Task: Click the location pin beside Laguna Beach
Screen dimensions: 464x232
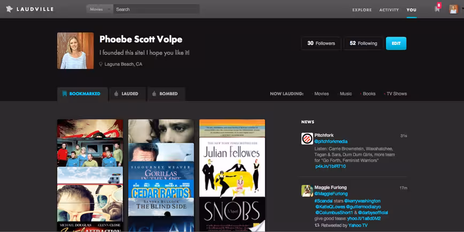Action: 100,64
